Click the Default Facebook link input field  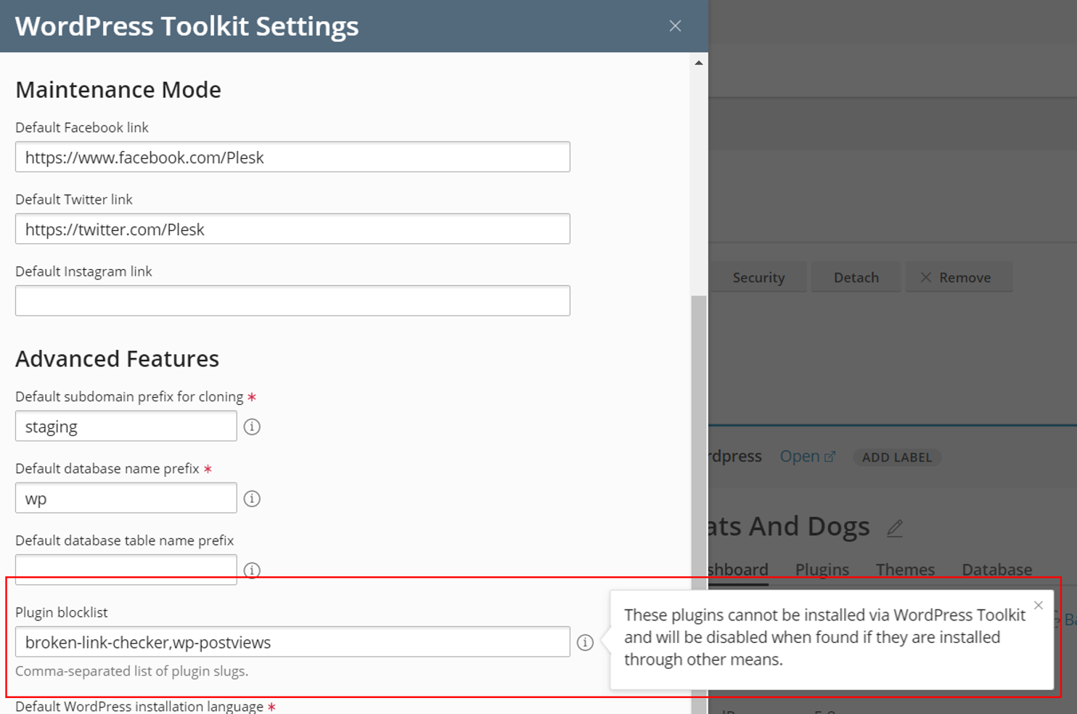click(292, 157)
